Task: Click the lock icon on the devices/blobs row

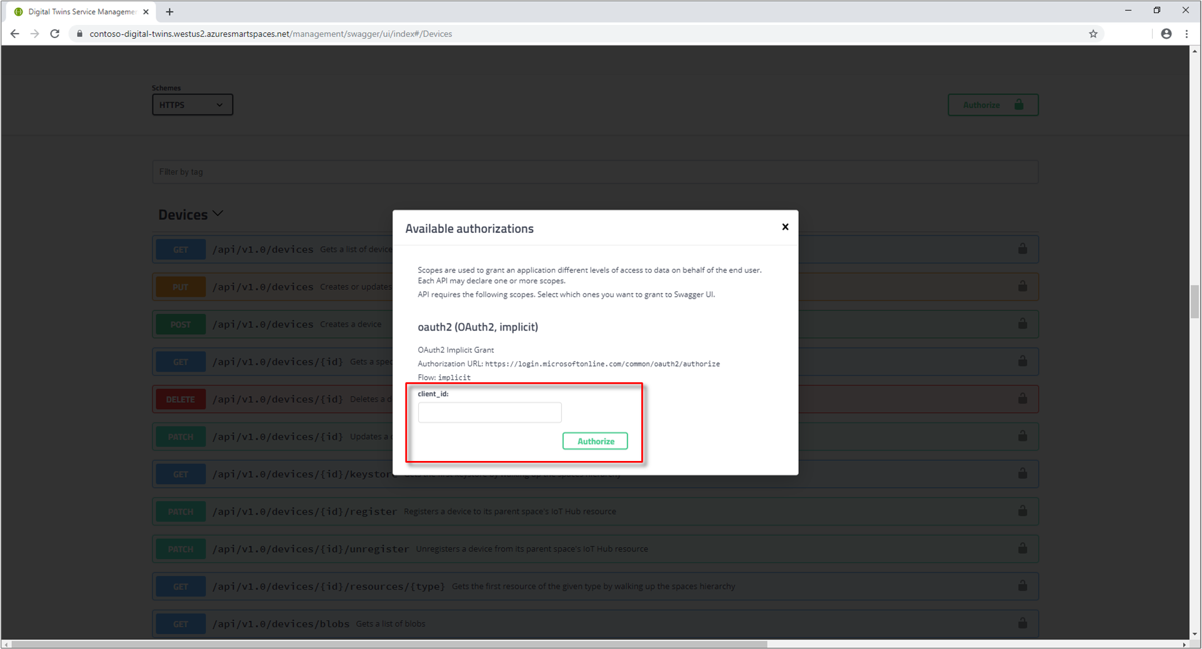Action: coord(1023,623)
